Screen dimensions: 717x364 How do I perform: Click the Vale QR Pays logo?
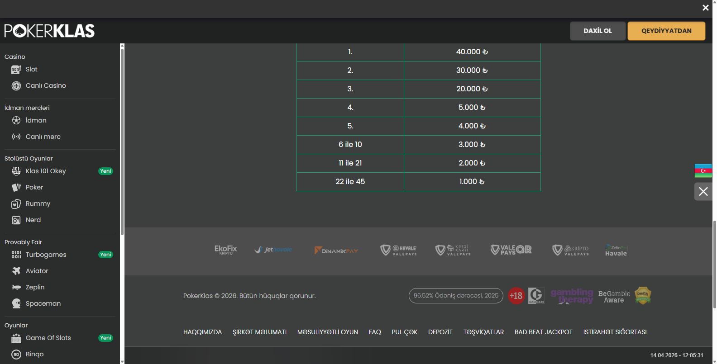coord(511,250)
